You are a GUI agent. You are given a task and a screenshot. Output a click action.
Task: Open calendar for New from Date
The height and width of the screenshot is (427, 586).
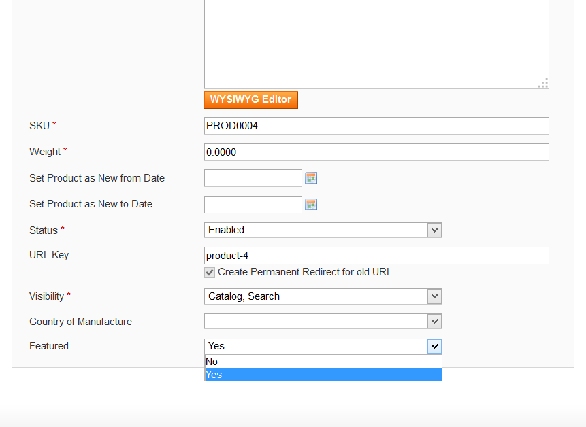click(311, 178)
